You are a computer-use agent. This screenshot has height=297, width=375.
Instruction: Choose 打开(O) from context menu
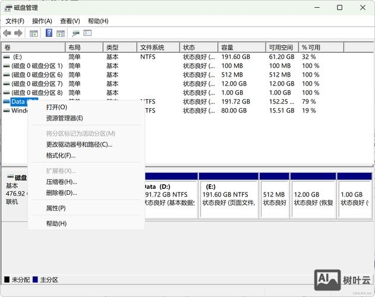(x=86, y=107)
